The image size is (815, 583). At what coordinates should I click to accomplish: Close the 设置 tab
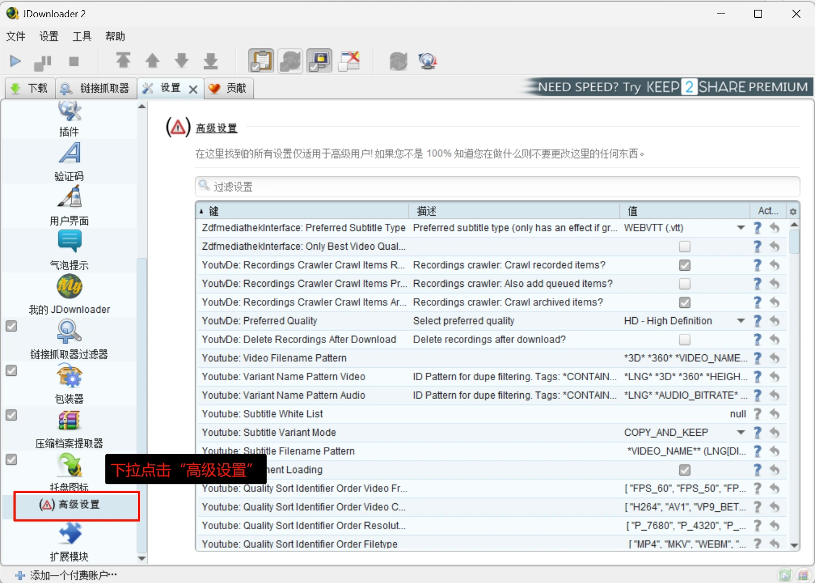click(x=193, y=90)
